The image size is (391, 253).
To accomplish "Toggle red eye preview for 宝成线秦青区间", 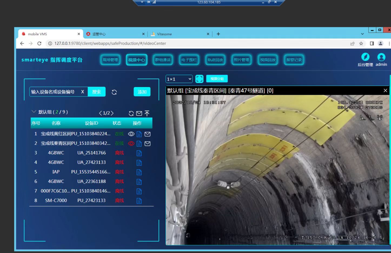I will point(131,144).
